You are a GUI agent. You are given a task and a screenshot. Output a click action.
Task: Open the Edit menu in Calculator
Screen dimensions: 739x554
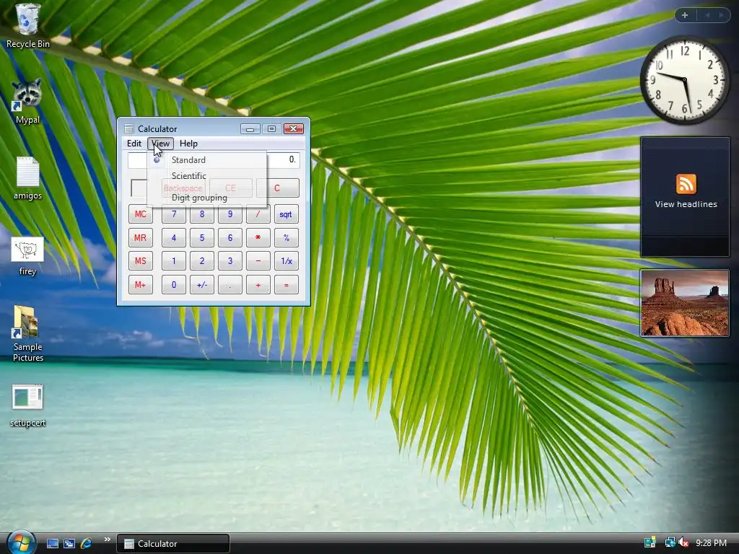[134, 144]
